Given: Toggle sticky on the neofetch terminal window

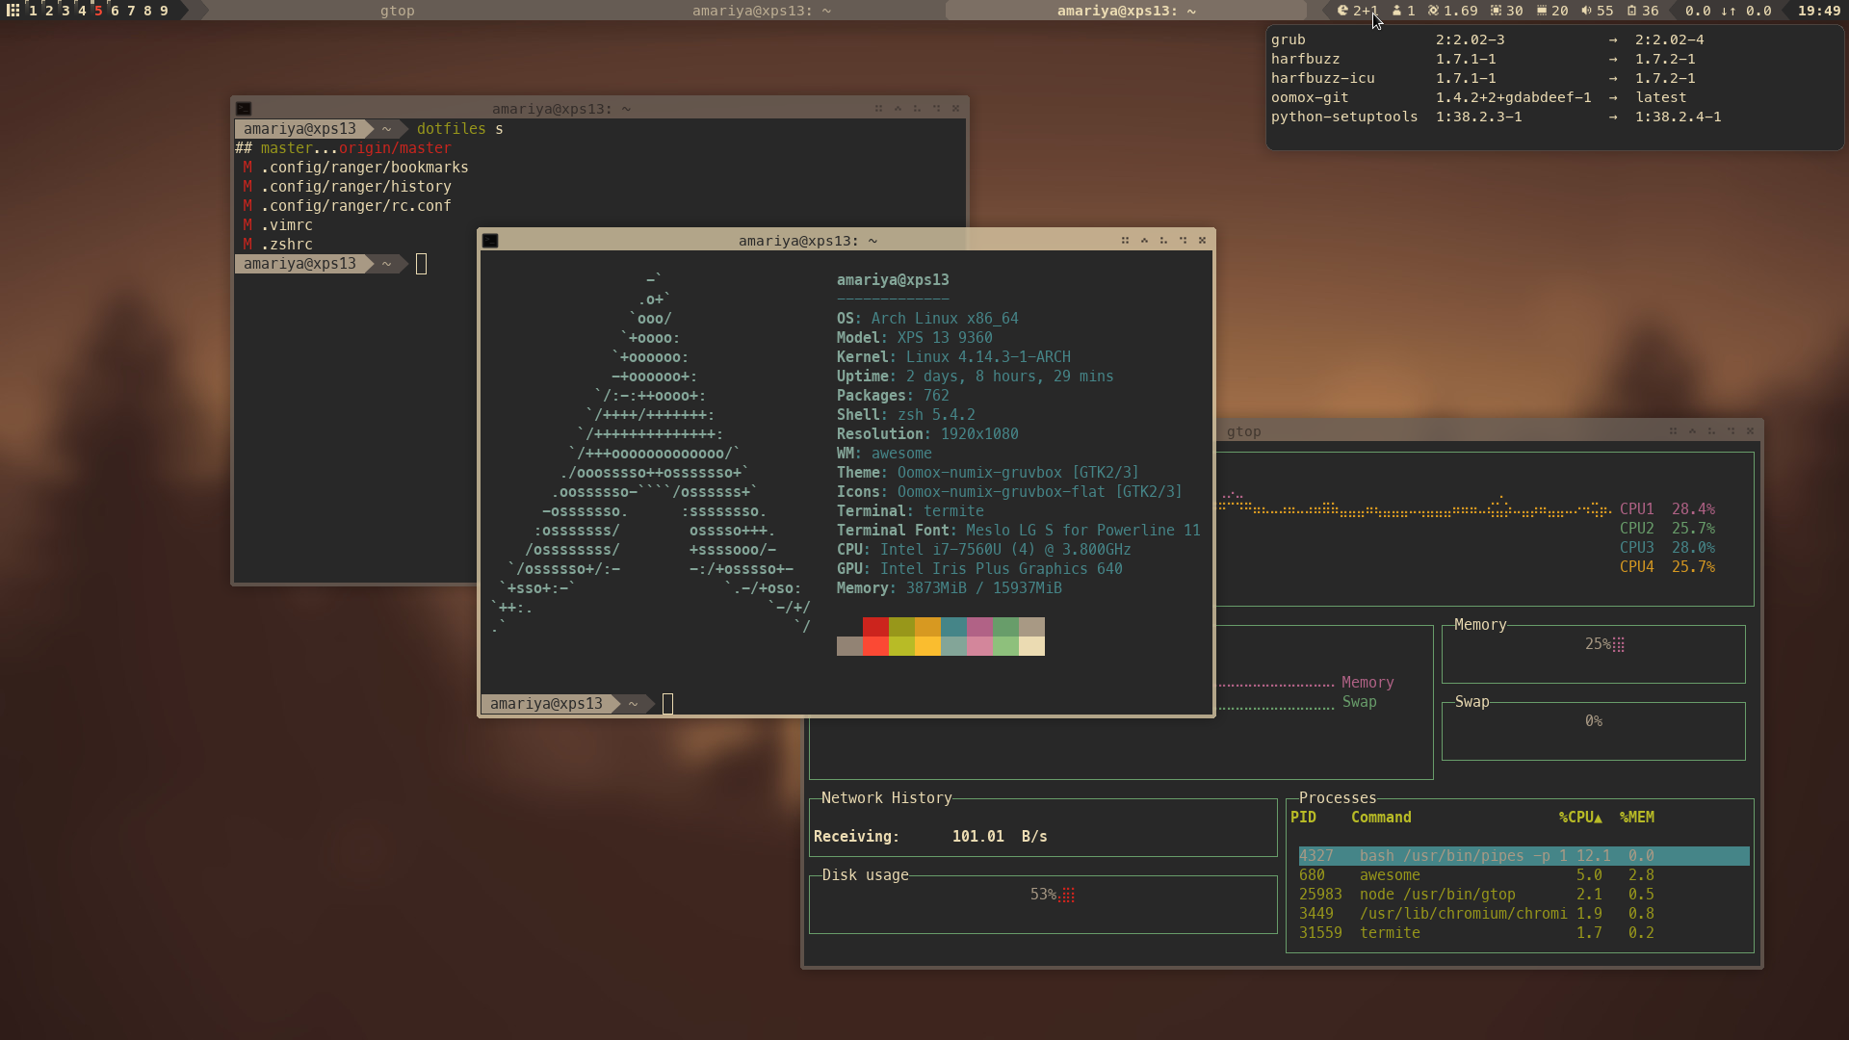Looking at the screenshot, I should pyautogui.click(x=1163, y=241).
